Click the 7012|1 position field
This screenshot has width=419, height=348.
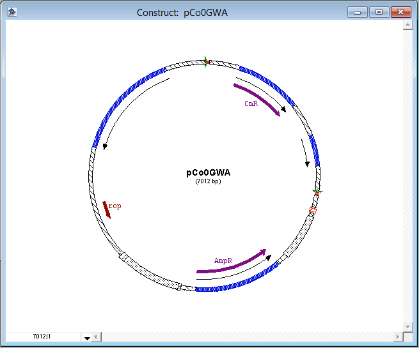click(42, 337)
